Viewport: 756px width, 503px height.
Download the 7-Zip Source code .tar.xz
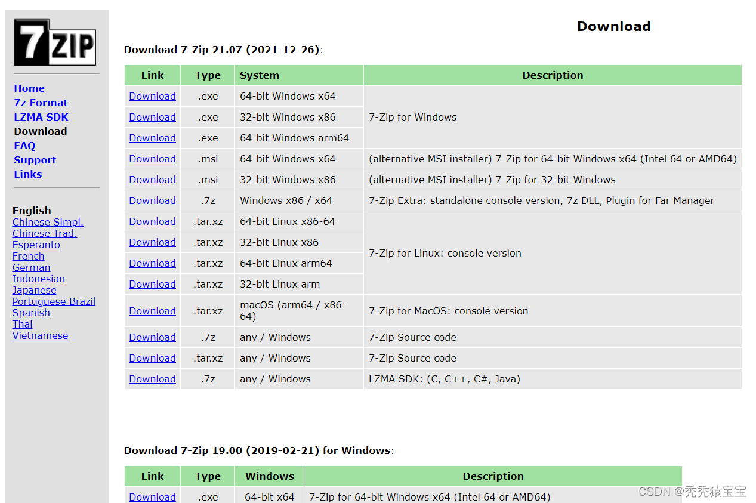pos(152,358)
